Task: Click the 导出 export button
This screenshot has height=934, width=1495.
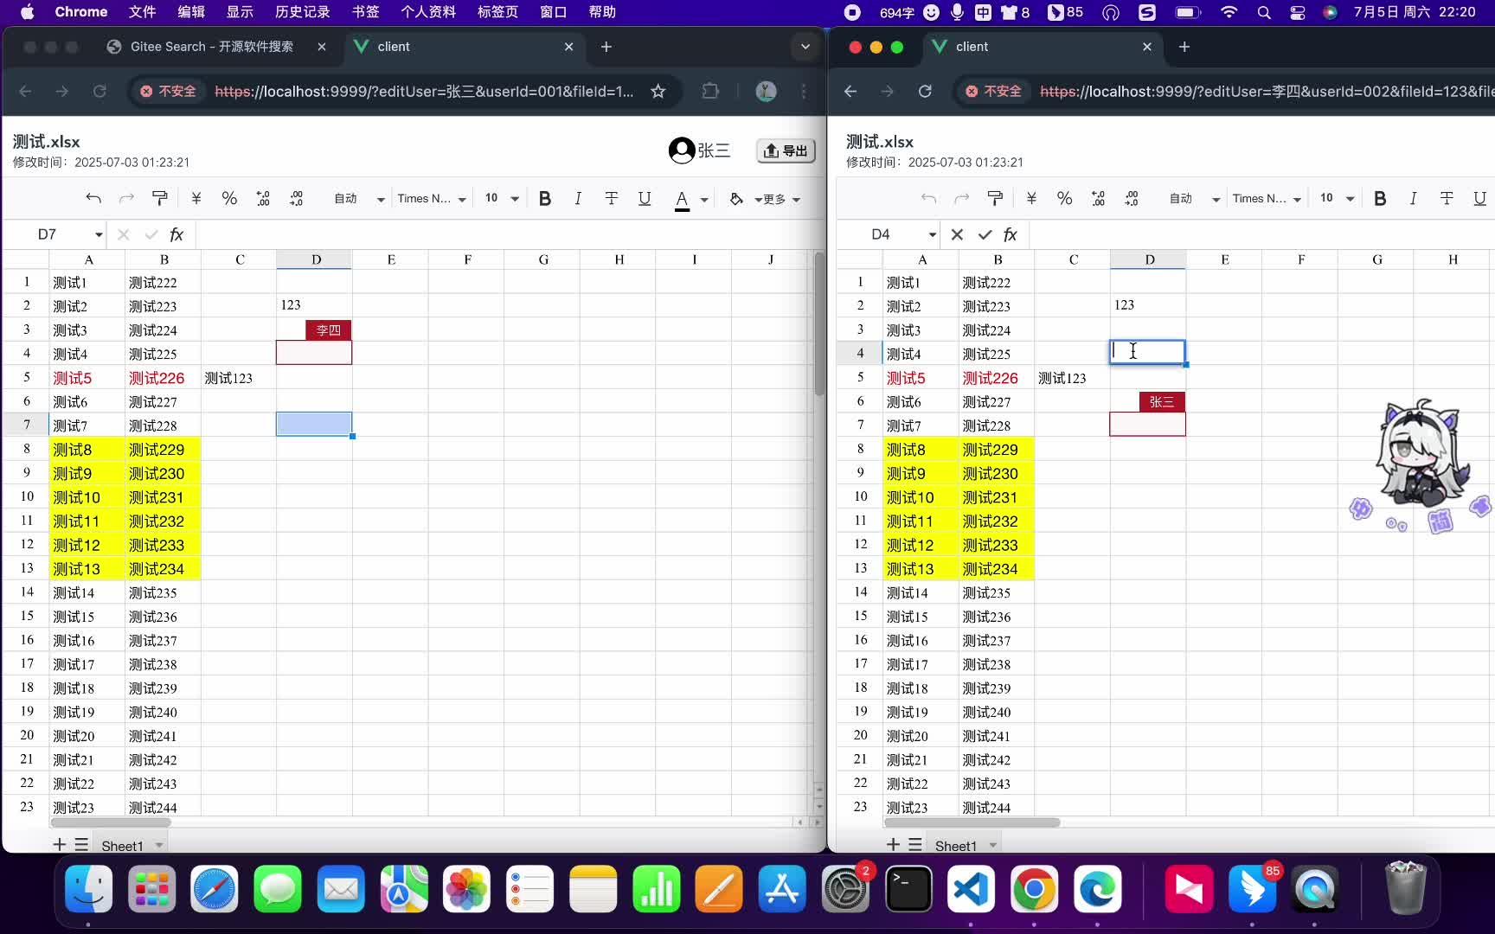Action: point(785,150)
